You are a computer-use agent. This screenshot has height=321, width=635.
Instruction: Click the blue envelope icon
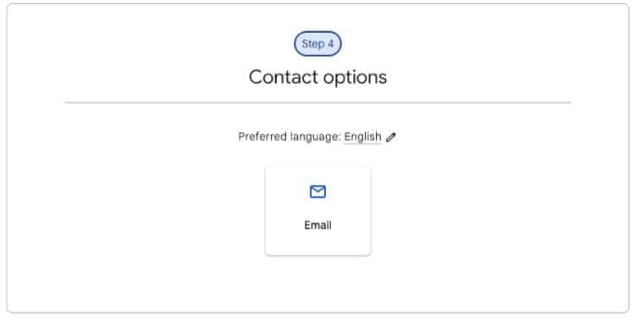coord(317,192)
